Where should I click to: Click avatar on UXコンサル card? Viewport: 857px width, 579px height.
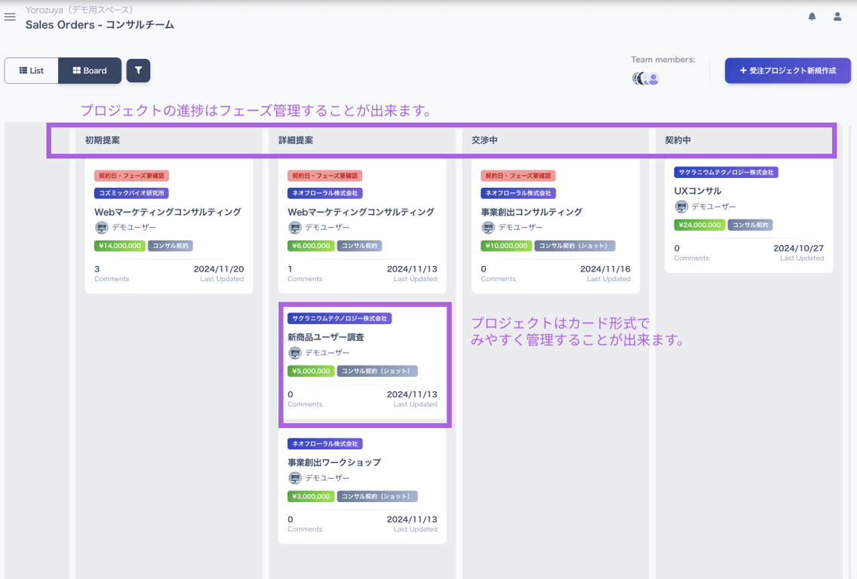pyautogui.click(x=681, y=207)
